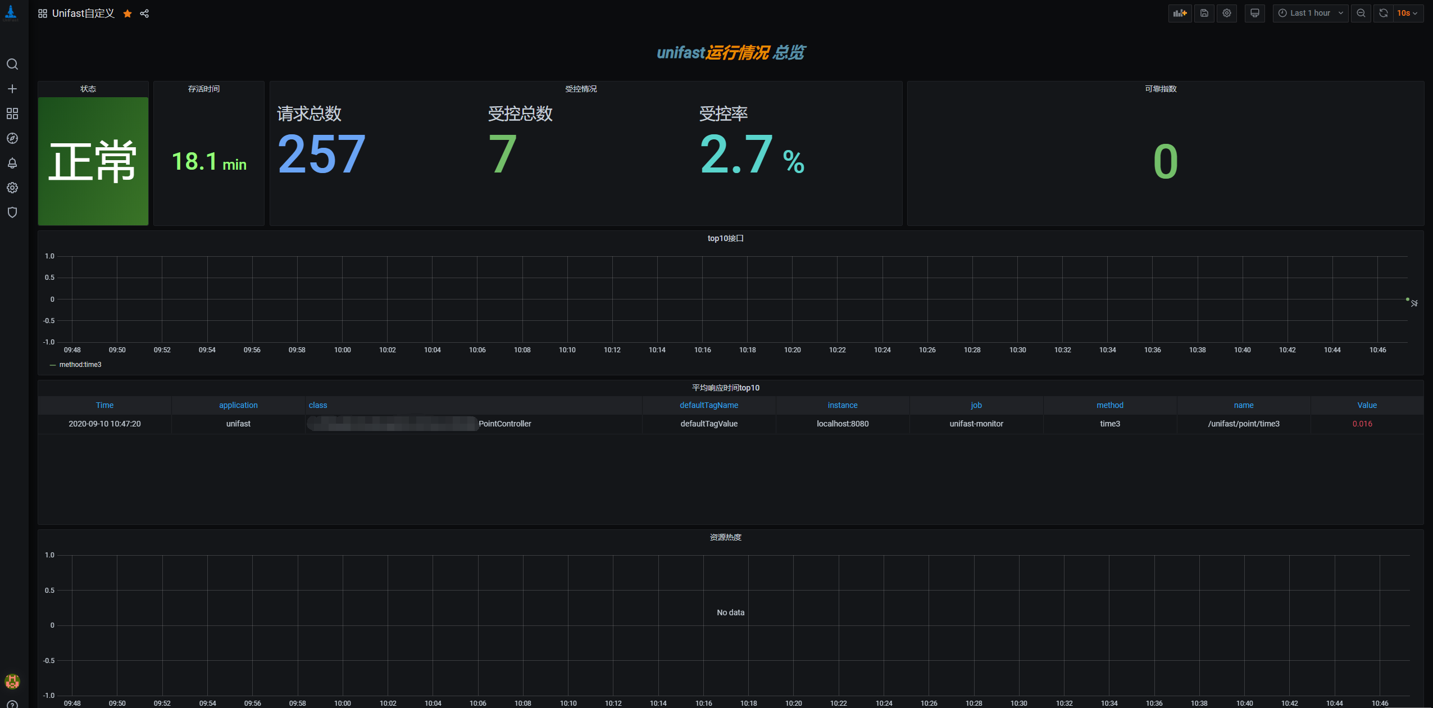1433x708 pixels.
Task: Save dashboard with disk icon
Action: (x=1204, y=13)
